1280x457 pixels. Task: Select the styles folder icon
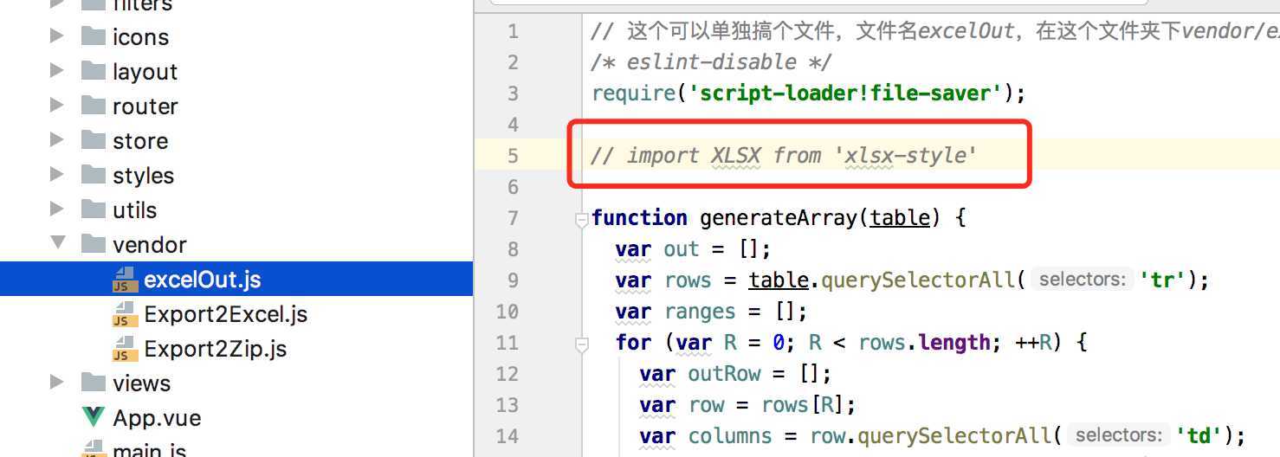(93, 175)
